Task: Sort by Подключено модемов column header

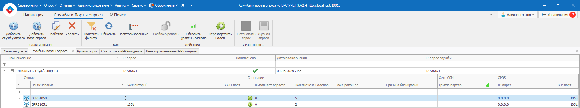Action: tap(314, 85)
